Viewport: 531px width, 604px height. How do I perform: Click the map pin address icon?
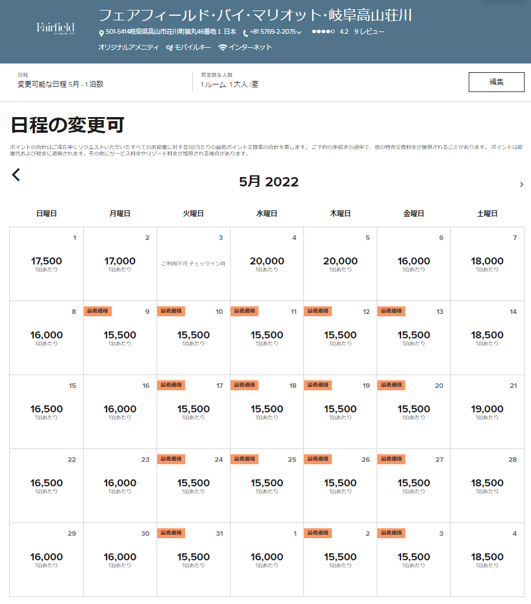click(x=101, y=33)
